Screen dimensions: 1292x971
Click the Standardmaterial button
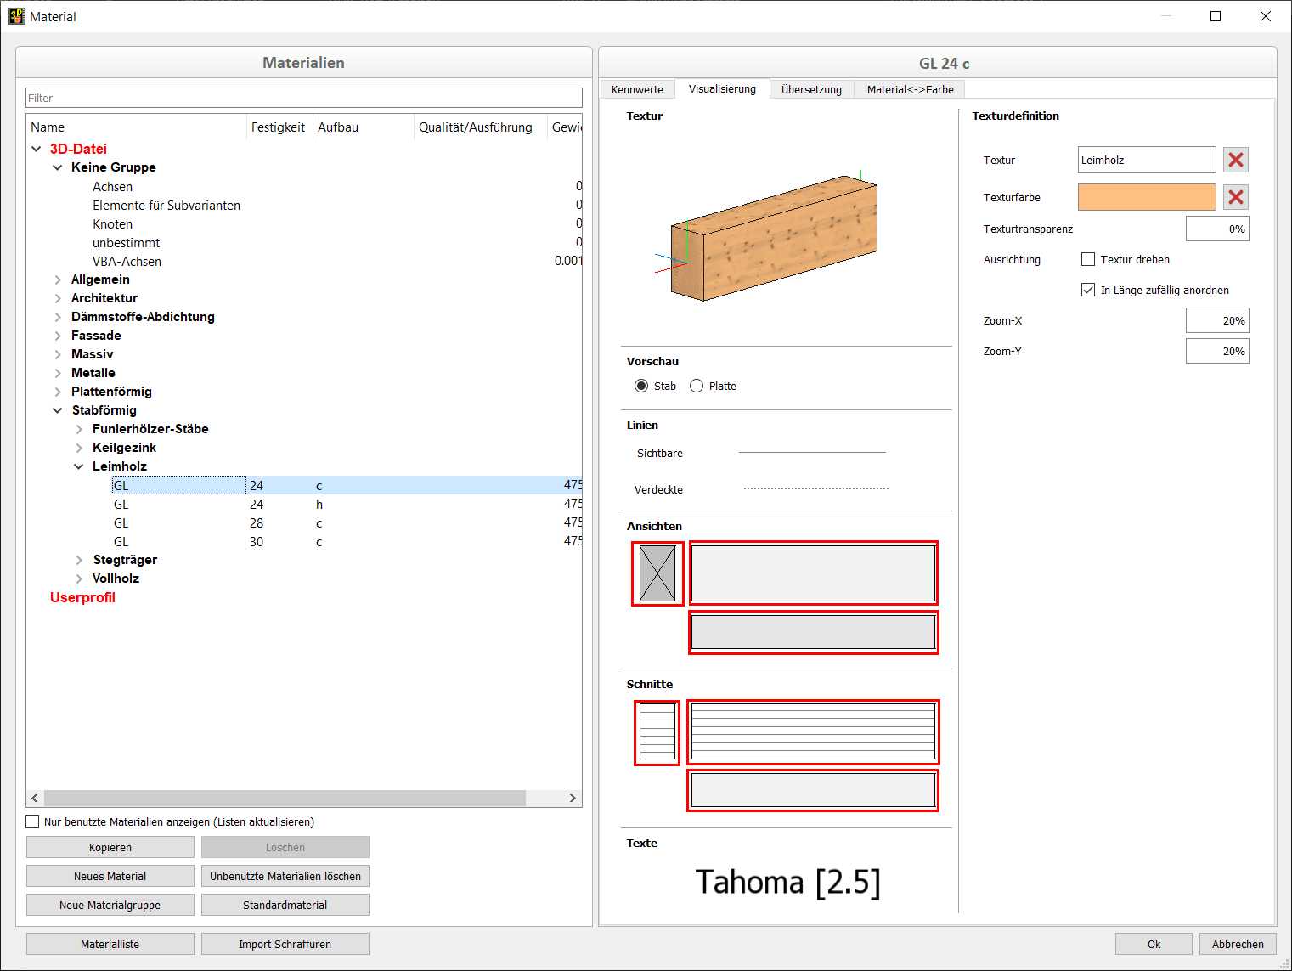point(285,905)
